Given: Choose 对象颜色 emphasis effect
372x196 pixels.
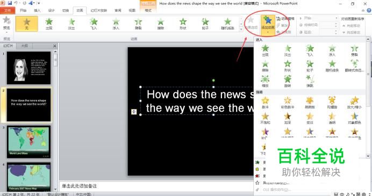Looking at the screenshot, I should (x=354, y=118).
